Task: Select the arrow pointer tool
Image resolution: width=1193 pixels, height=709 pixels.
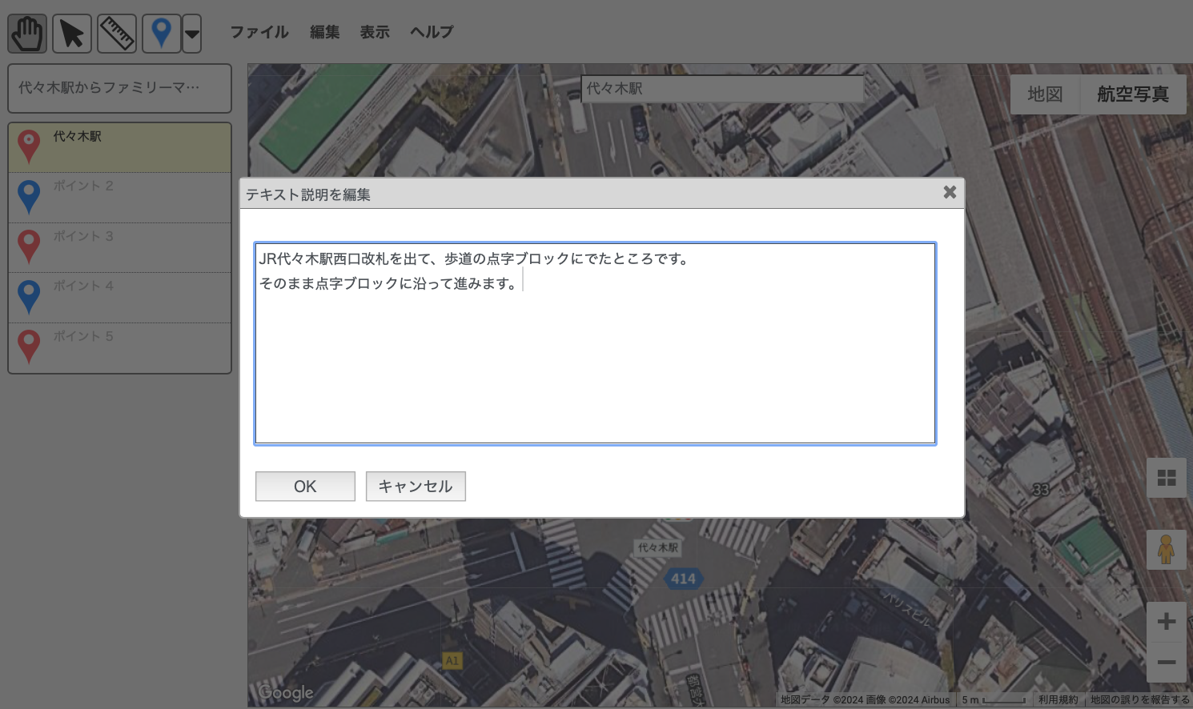Action: [x=72, y=34]
